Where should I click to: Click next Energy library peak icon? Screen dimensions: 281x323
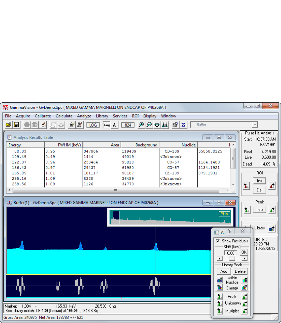pyautogui.click(x=244, y=288)
